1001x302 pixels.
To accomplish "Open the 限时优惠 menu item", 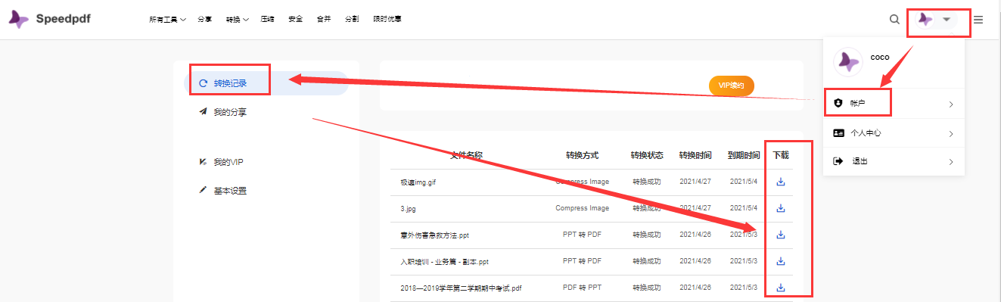I will 387,20.
